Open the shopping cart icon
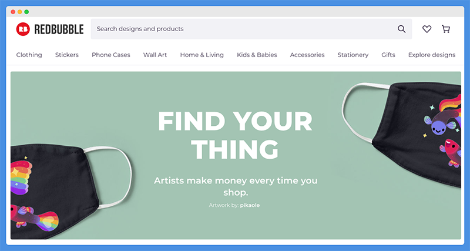The image size is (470, 251). tap(446, 29)
